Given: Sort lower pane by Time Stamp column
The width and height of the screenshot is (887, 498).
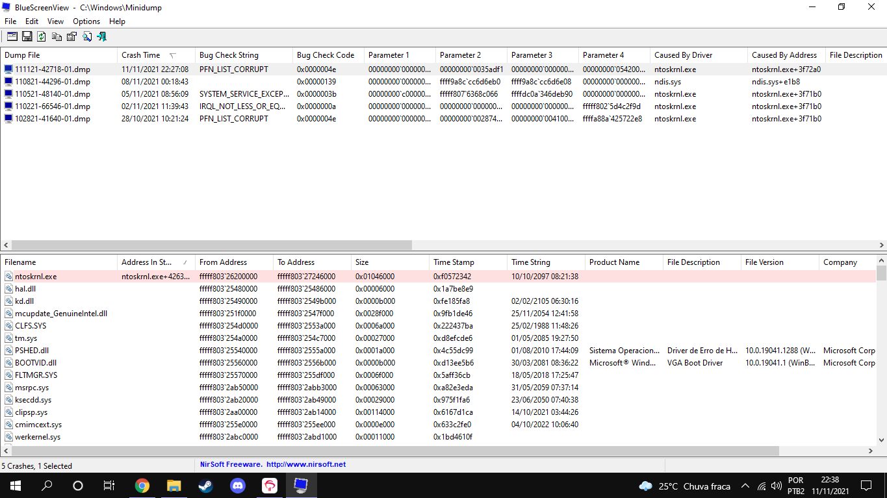Looking at the screenshot, I should point(468,262).
